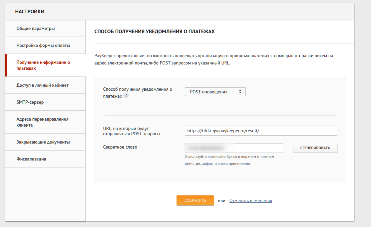Click the orange Сохранить button
371x227 pixels.
coord(195,201)
